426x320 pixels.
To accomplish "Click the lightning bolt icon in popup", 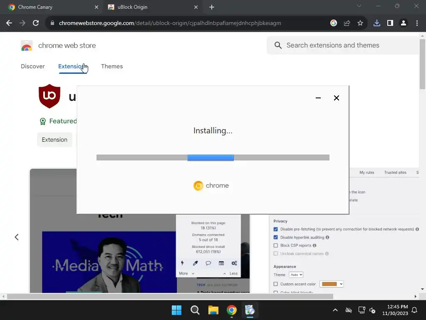I will pyautogui.click(x=182, y=263).
